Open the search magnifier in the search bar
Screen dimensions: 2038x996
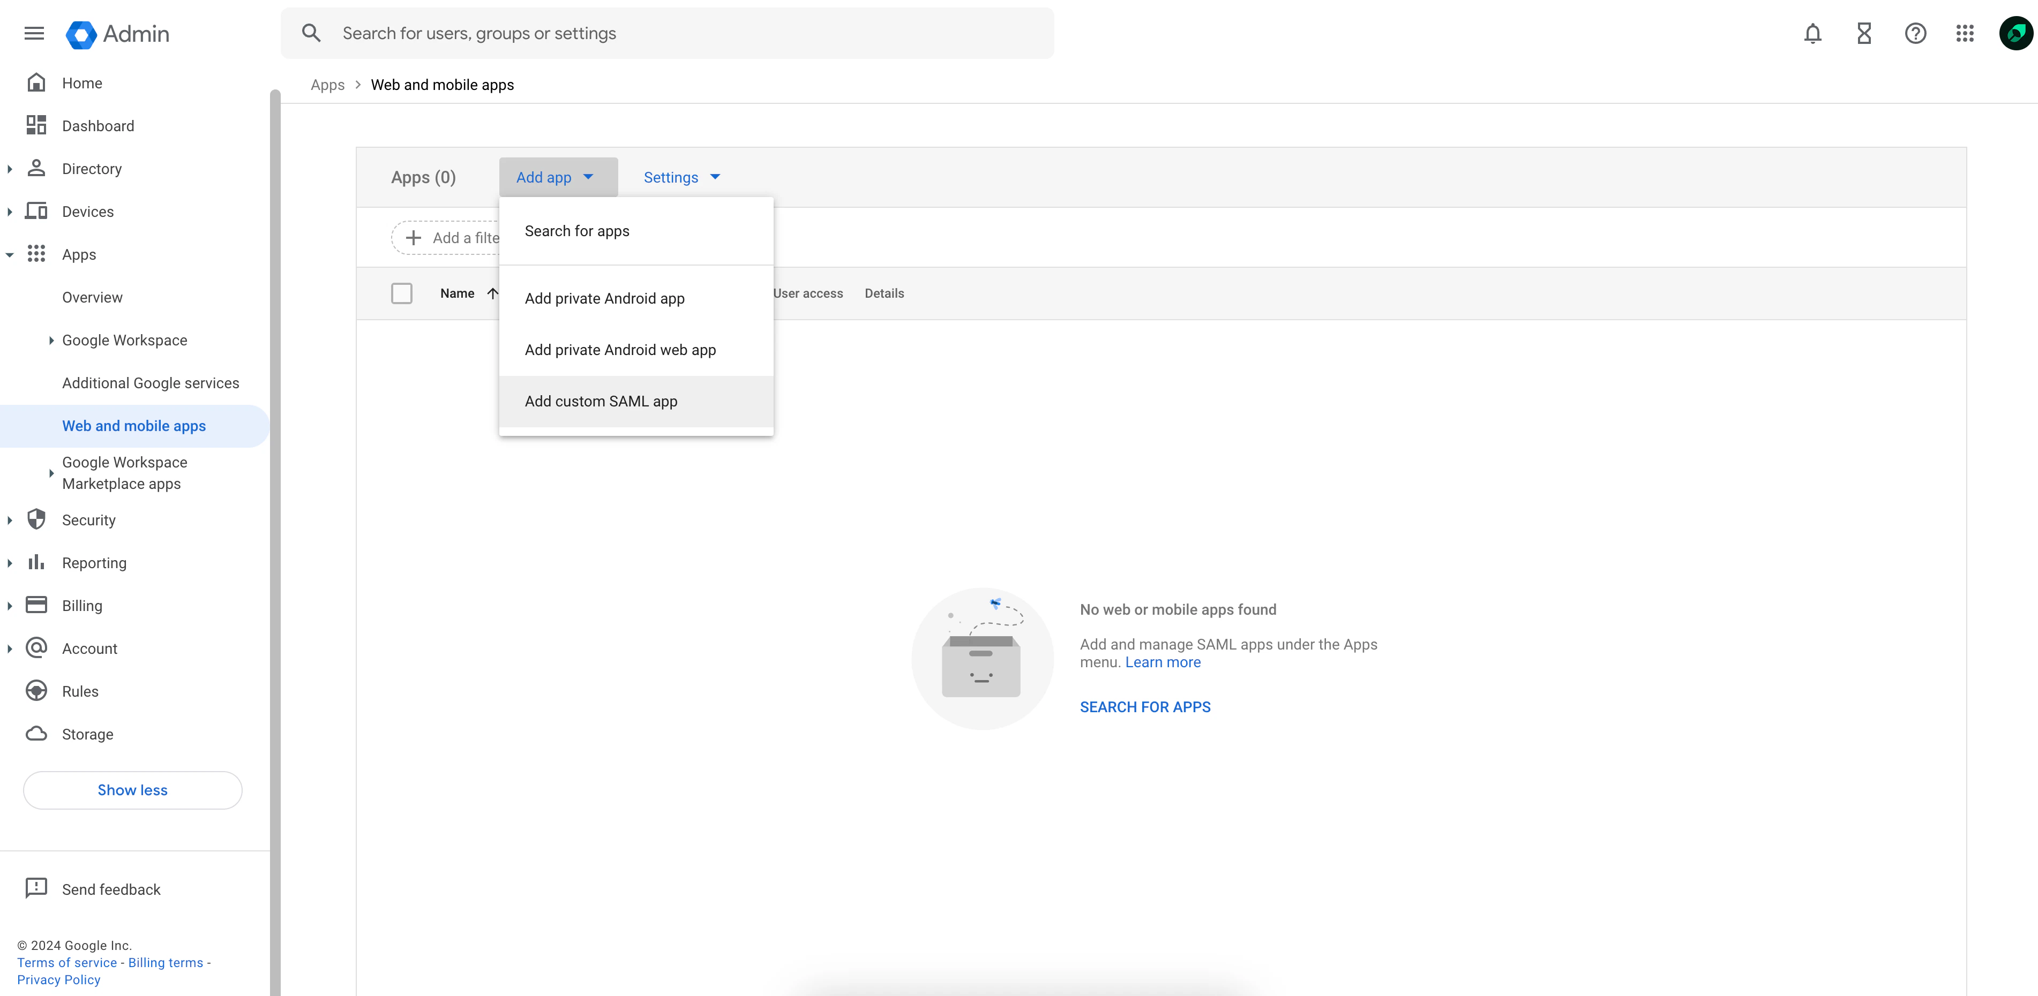(x=311, y=33)
